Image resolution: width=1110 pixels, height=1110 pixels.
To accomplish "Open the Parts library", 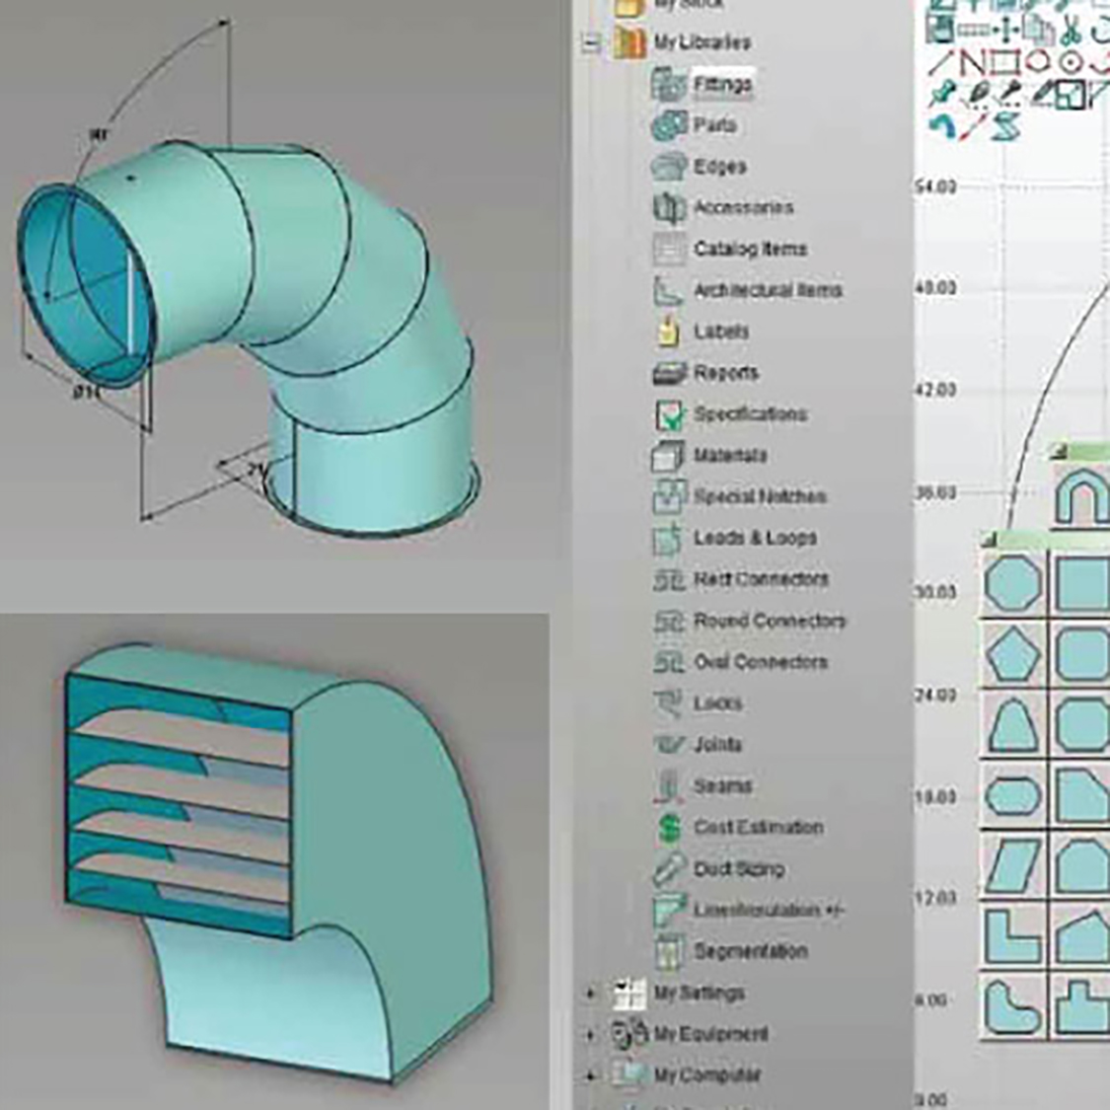I will [694, 125].
